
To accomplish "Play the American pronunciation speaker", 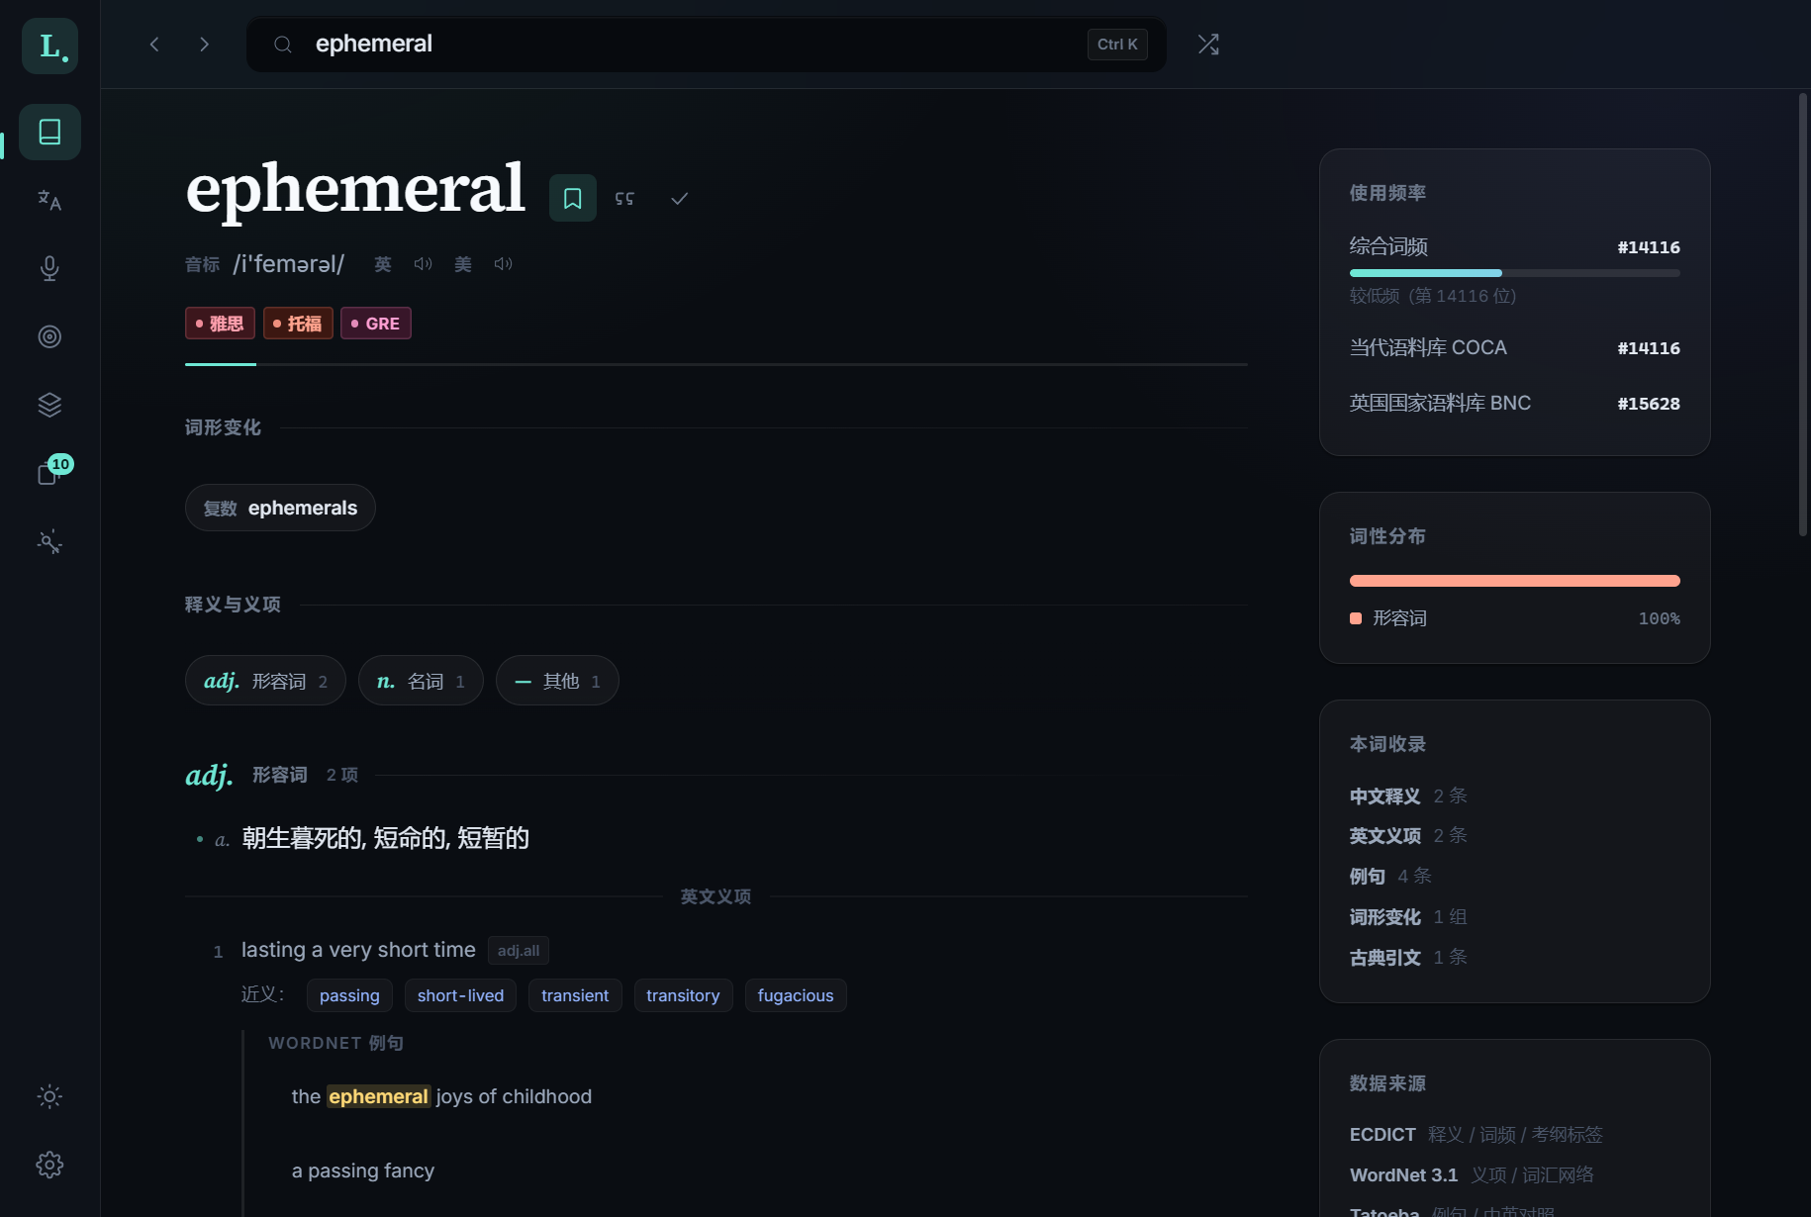I will click(x=503, y=264).
